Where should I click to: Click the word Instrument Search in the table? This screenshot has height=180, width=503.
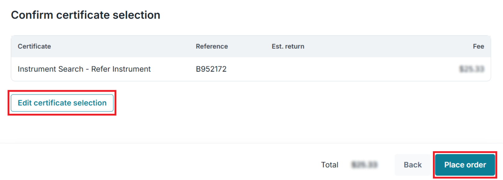point(50,69)
